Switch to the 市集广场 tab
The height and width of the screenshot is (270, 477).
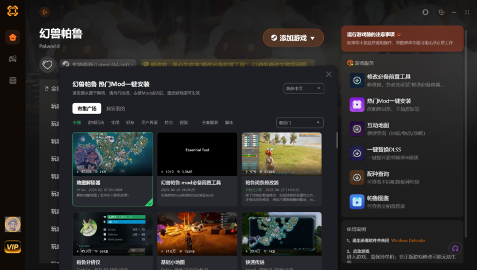click(87, 108)
